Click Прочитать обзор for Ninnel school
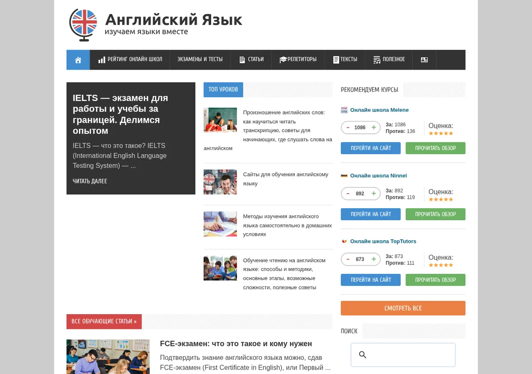The width and height of the screenshot is (532, 374). tap(435, 214)
